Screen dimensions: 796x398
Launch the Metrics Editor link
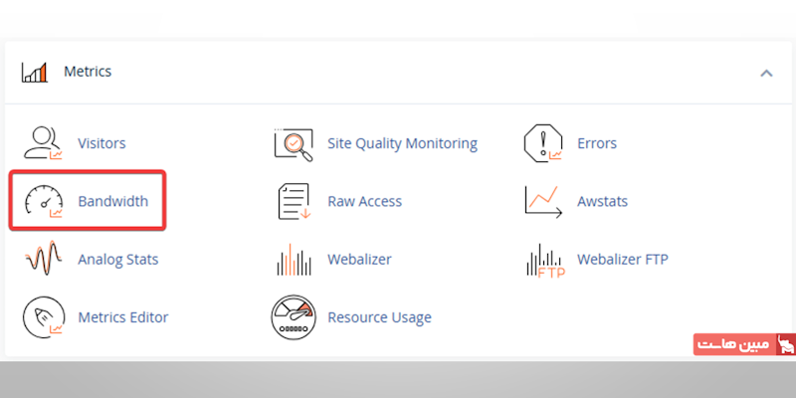pyautogui.click(x=122, y=317)
